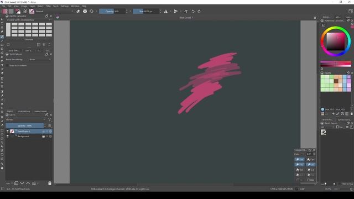Open the Settings menu
Viewport: 354px width, 199px height.
(65, 6)
